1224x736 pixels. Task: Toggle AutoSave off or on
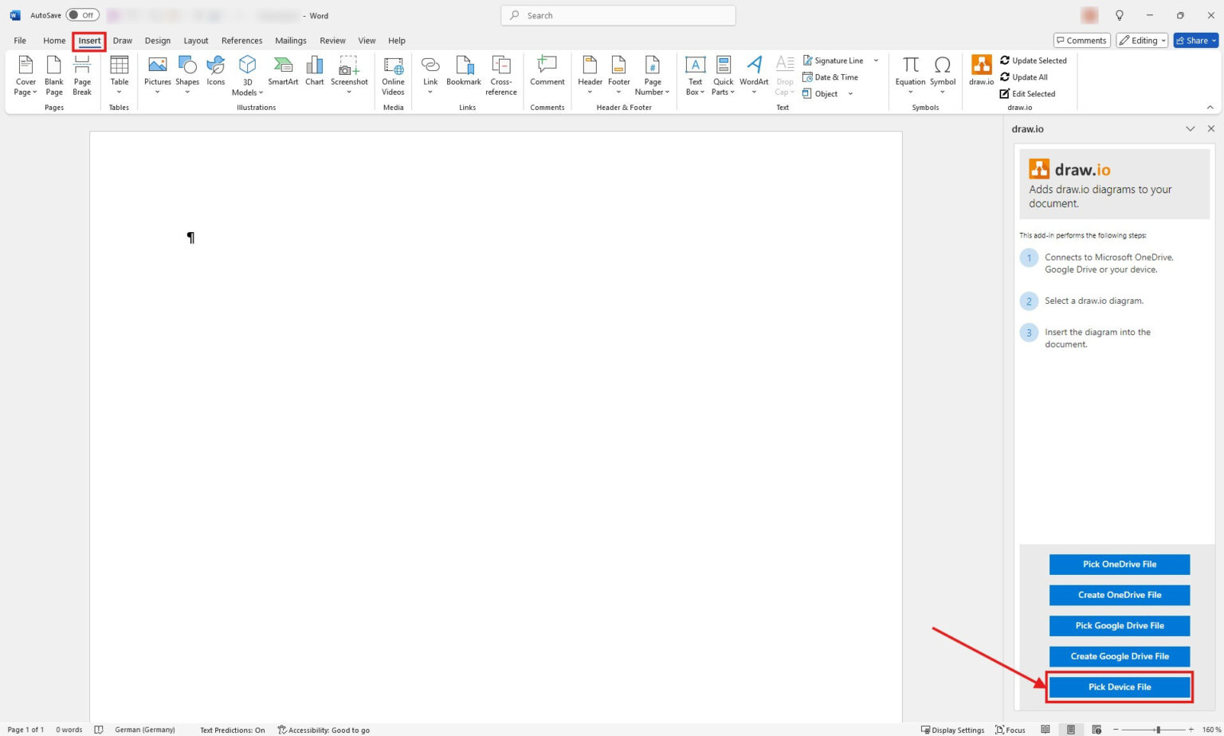[x=82, y=14]
